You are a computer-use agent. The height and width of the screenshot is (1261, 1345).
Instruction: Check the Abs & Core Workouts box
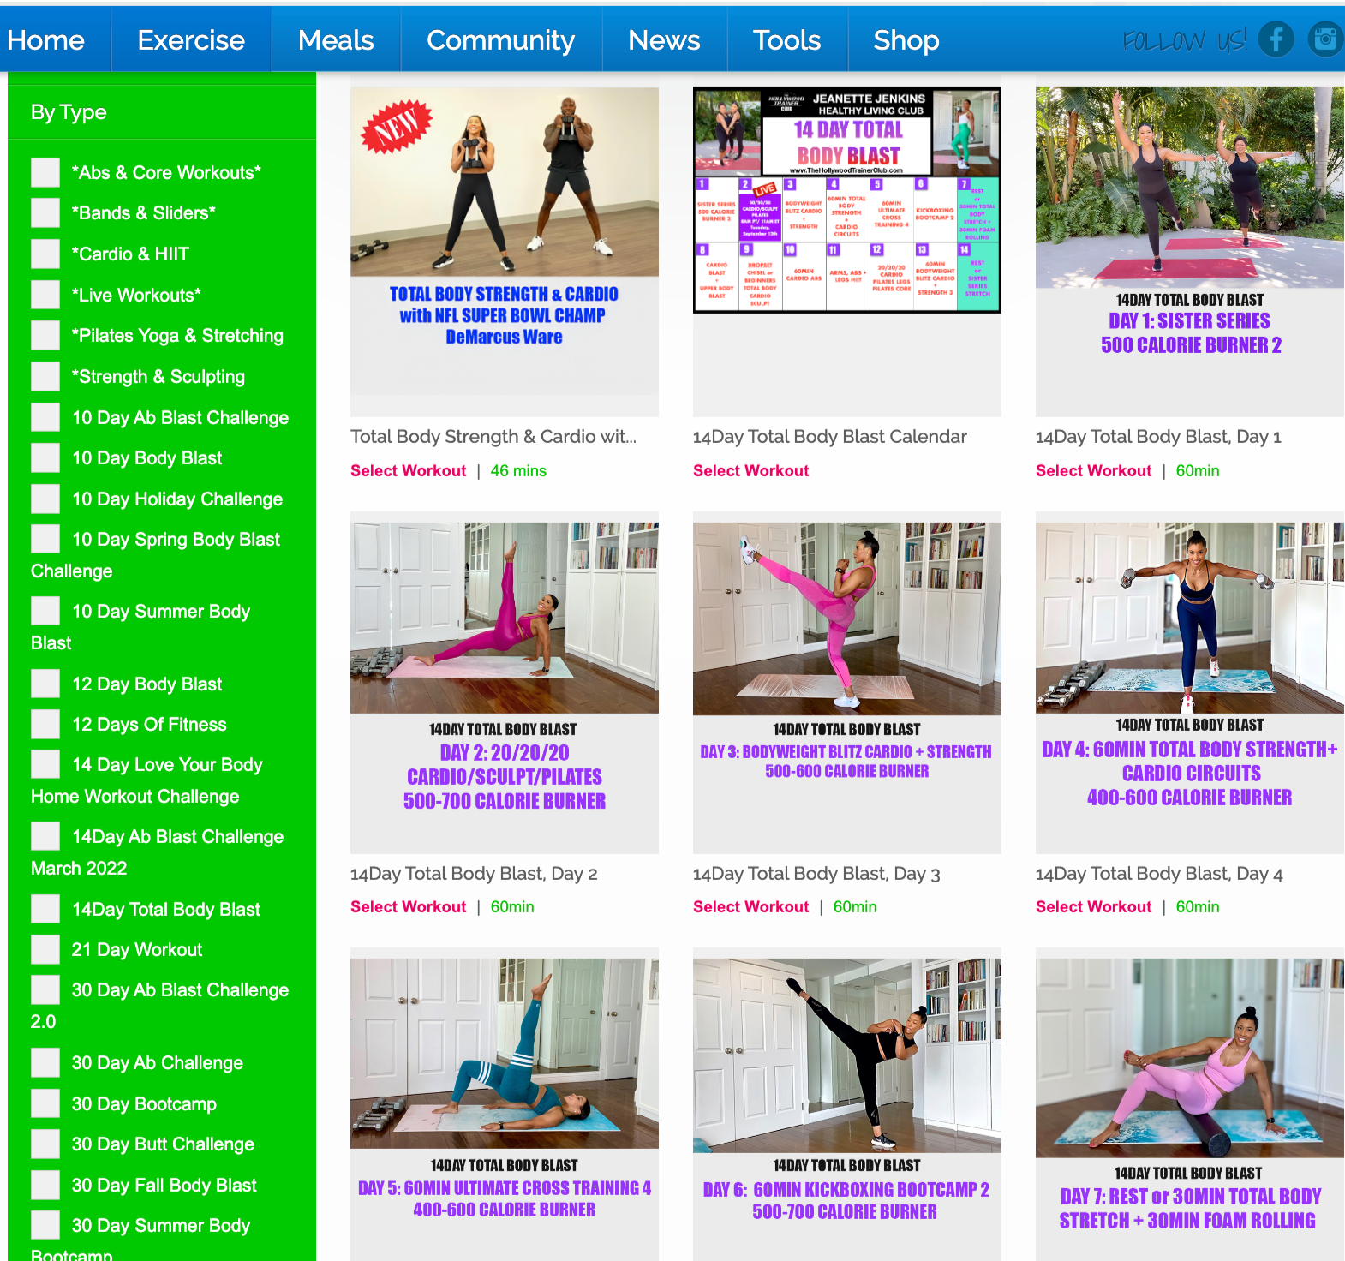[45, 172]
